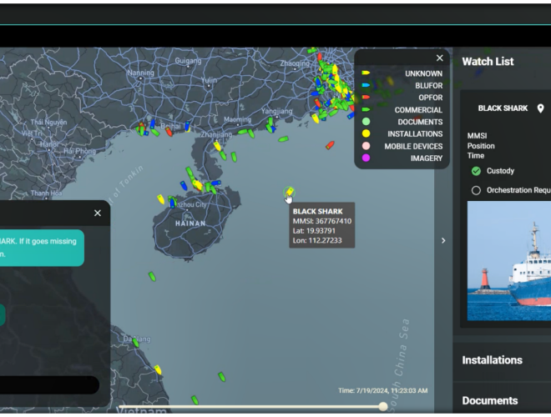Image resolution: width=551 pixels, height=417 pixels.
Task: Click the BLUFOR blue vessel legend icon
Action: (x=366, y=86)
